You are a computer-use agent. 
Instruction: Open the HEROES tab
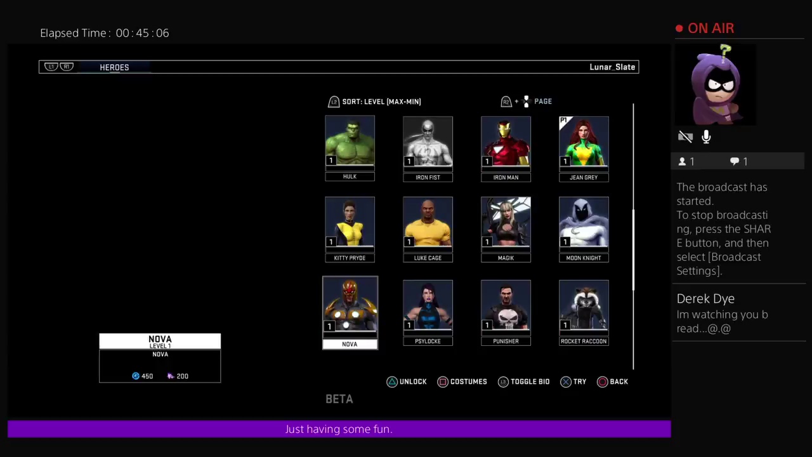tap(114, 67)
